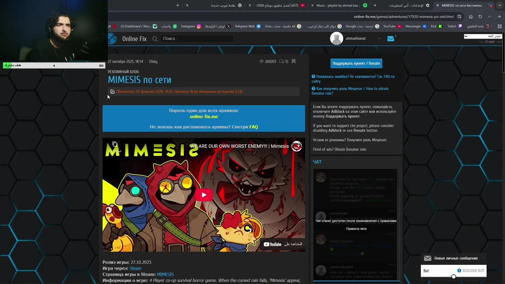Screen dimensions: 505x284
Task: Click the online-fix.me password link
Action: [x=204, y=117]
